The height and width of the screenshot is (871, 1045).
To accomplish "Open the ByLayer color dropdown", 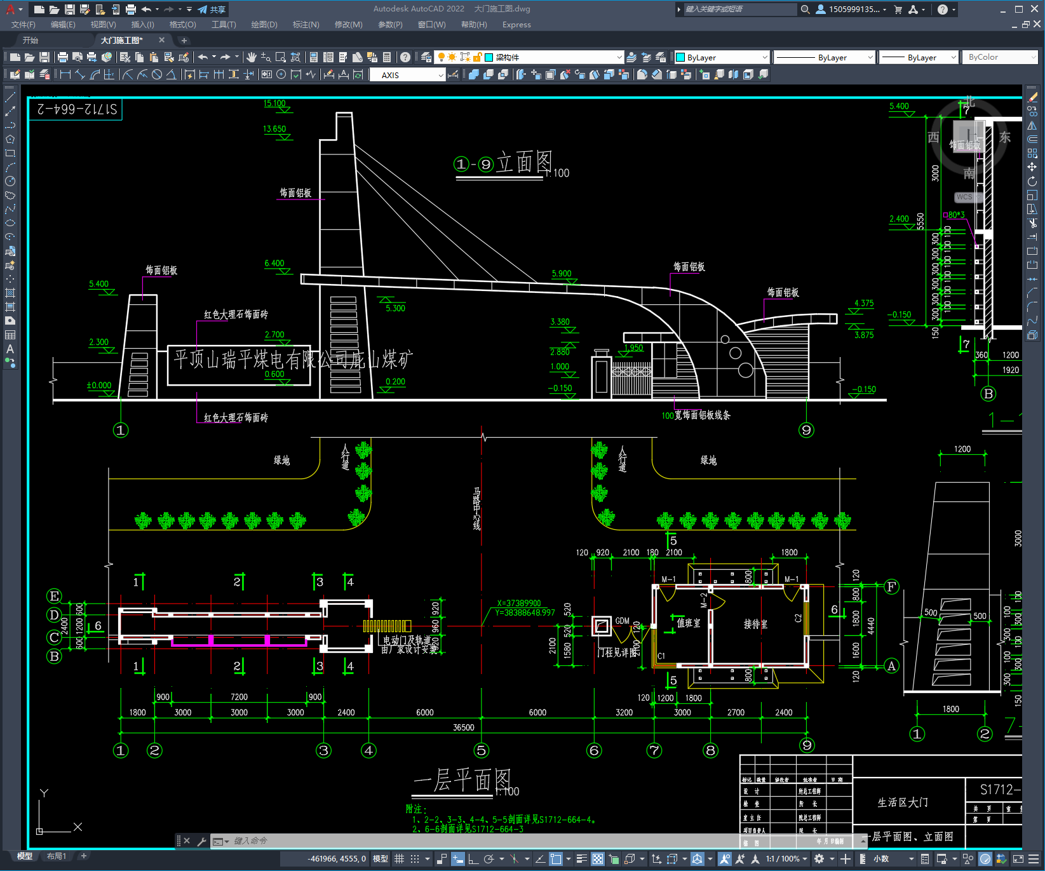I will 764,57.
